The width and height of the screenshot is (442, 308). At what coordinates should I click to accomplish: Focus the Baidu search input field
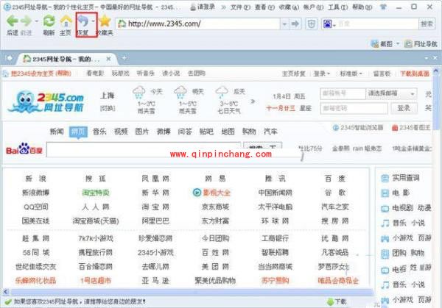[144, 149]
